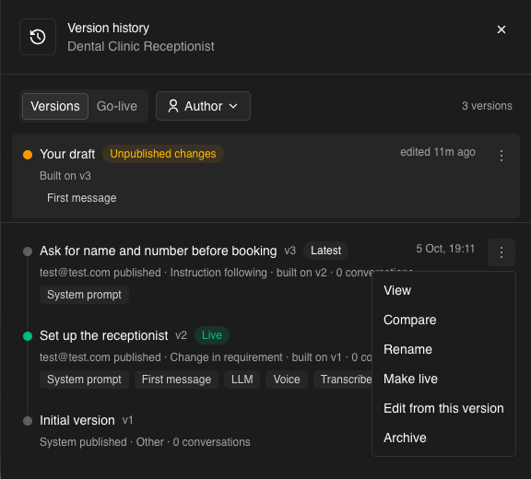This screenshot has height=479, width=531.
Task: Click the edited 11m ago timestamp
Action: tap(438, 152)
